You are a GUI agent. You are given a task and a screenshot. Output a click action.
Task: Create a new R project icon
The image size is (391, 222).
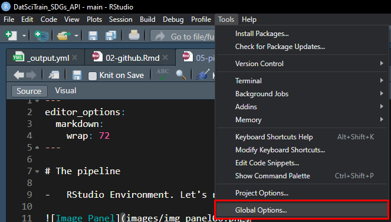click(x=41, y=35)
